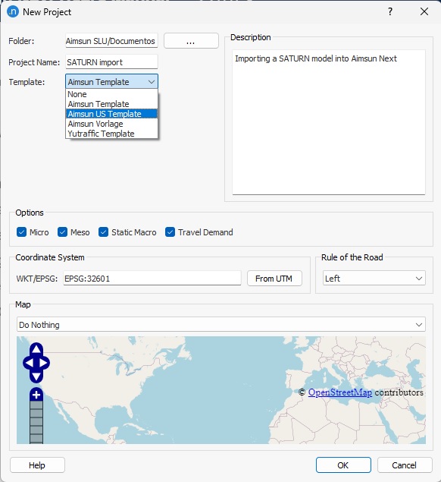Viewport: 441px width, 482px height.
Task: Uncheck the Meso option
Action: 62,232
